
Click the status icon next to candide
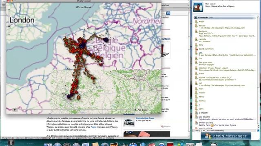coord(196,39)
